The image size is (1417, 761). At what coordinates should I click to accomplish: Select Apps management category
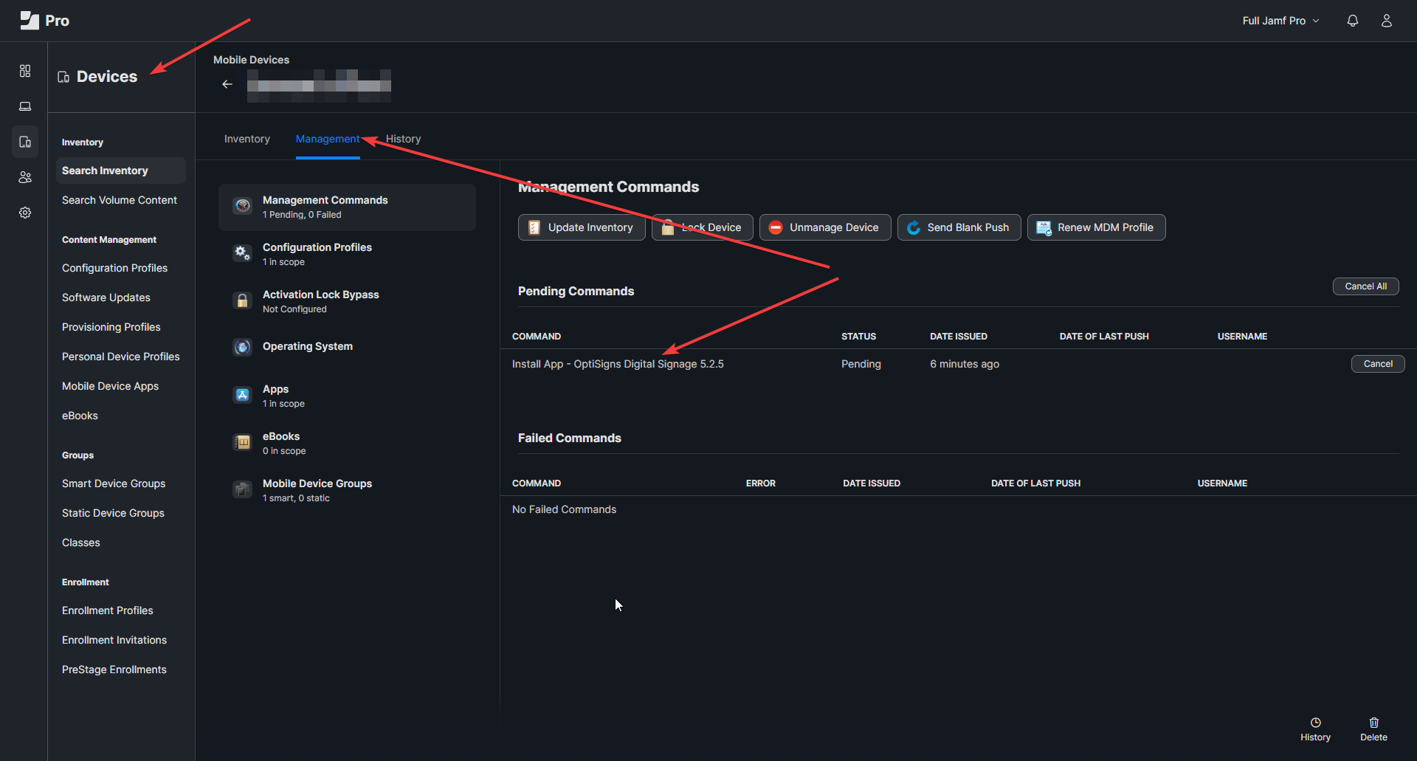tap(347, 396)
